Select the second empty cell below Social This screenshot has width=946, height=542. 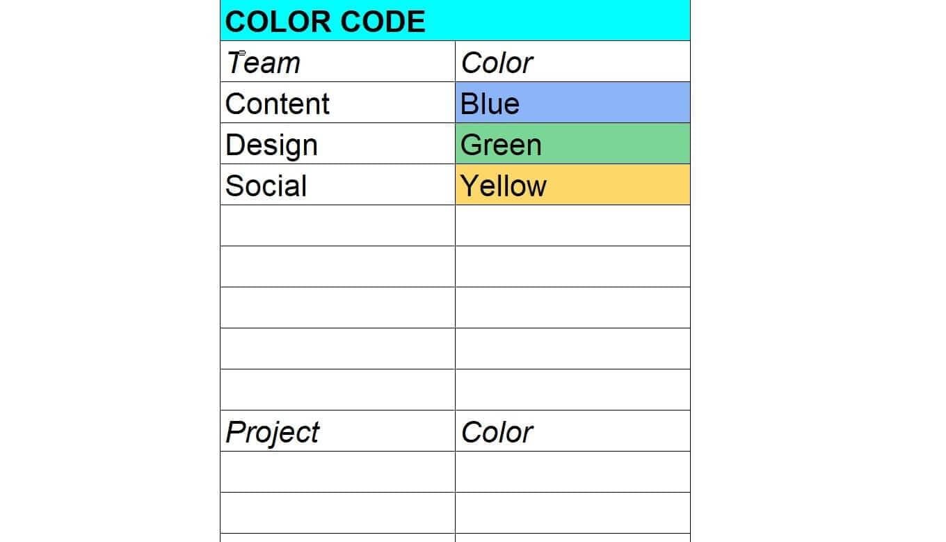[337, 267]
